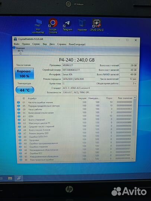Click the Общее время работы value
Screen dimensions: 151x201
128,83
